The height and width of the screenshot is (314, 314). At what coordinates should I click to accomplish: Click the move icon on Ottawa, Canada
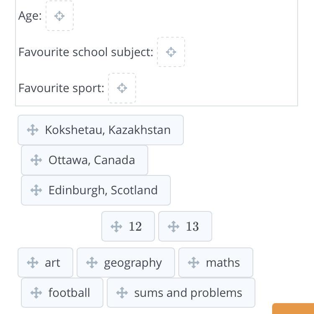[36, 160]
